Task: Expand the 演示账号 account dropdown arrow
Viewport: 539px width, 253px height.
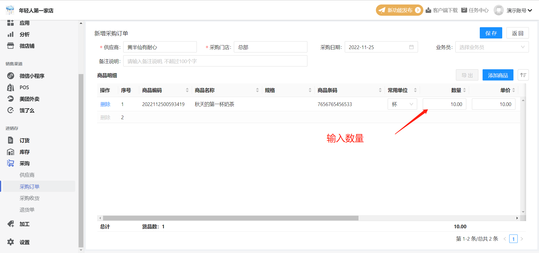Action: pyautogui.click(x=530, y=10)
